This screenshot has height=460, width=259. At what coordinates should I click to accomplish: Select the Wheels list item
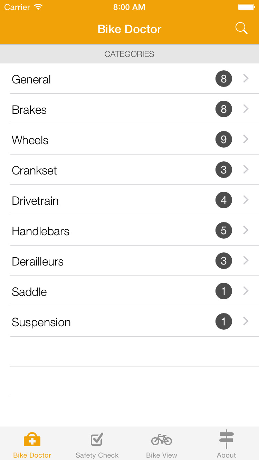30,140
